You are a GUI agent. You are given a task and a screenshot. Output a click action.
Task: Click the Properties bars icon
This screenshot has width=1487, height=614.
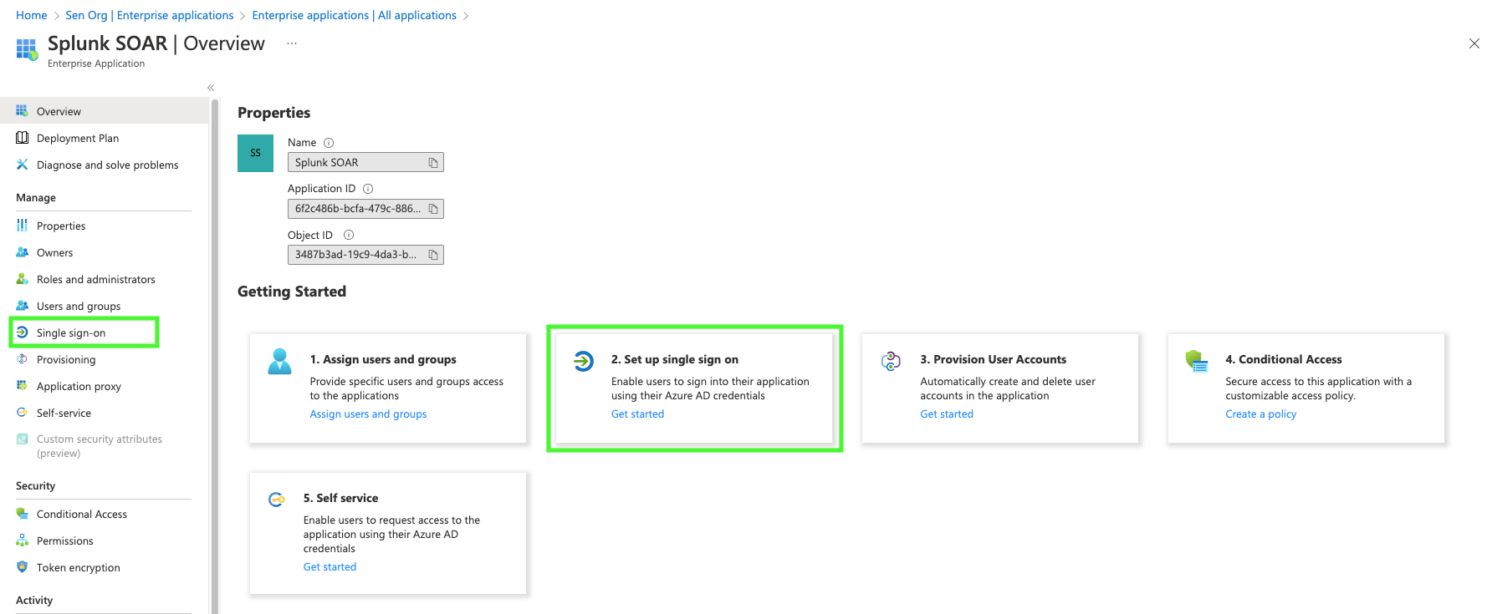(22, 226)
